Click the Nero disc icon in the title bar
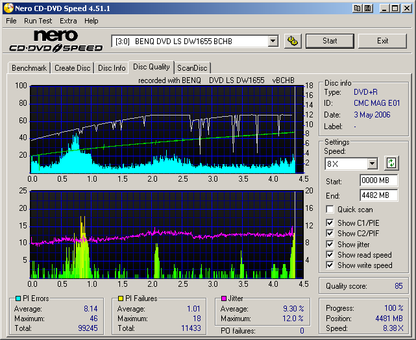This screenshot has height=340, width=416. [8, 8]
